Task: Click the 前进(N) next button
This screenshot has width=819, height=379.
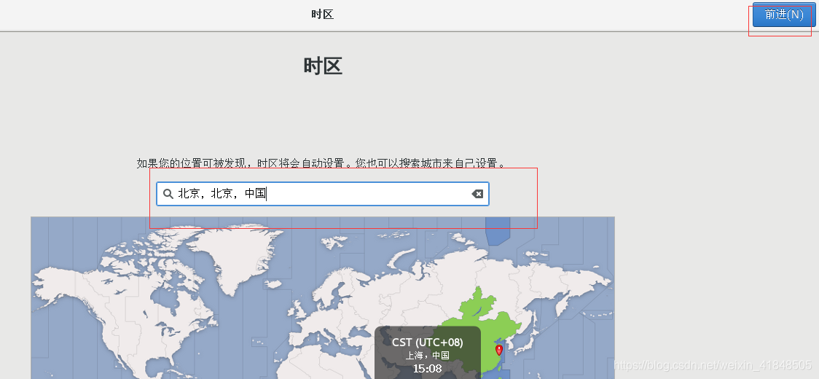Action: (783, 15)
